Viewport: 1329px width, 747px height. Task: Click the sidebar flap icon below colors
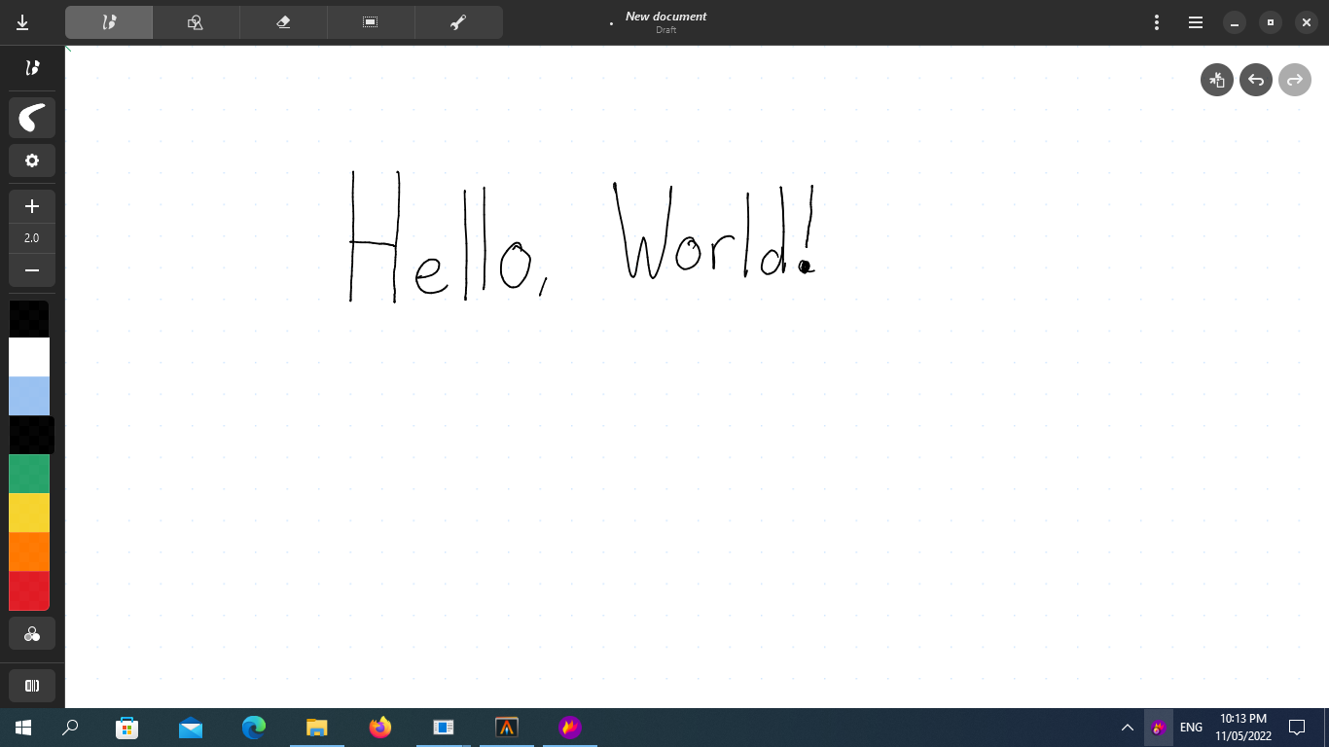click(32, 686)
